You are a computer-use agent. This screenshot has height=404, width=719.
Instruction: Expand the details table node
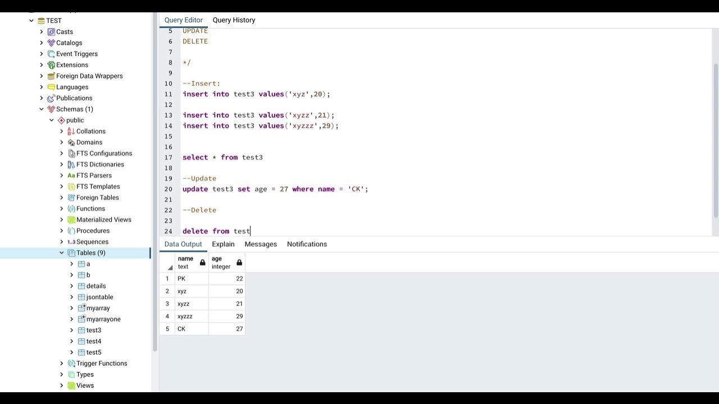coord(72,286)
